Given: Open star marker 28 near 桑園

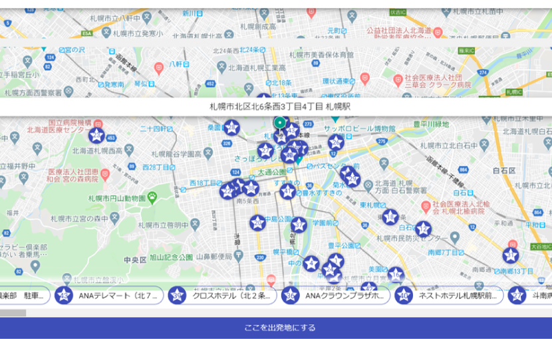Looking at the screenshot, I should click(x=231, y=127).
